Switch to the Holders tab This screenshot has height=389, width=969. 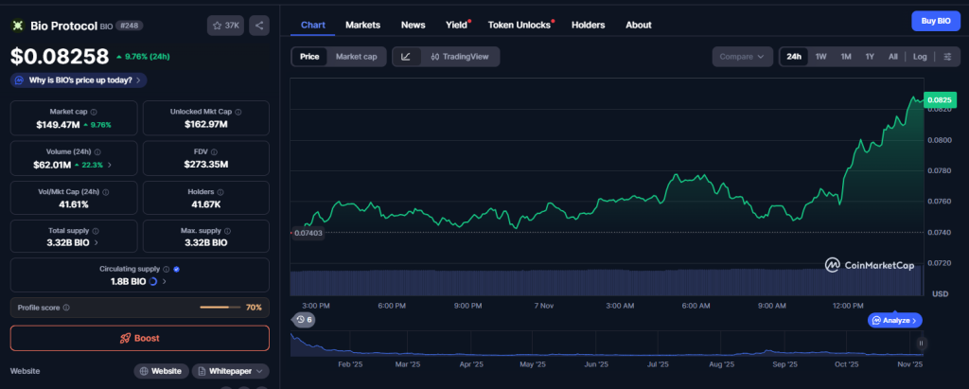(x=588, y=25)
